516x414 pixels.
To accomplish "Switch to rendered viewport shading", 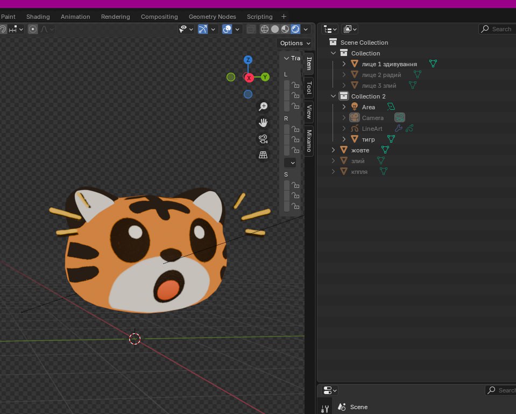I will click(295, 29).
